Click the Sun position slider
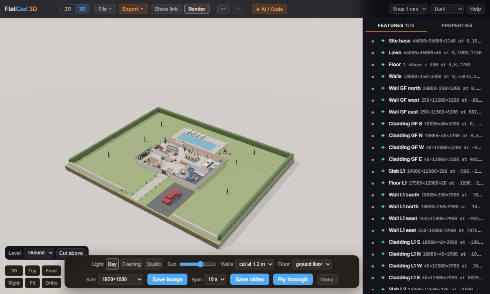 coord(198,264)
